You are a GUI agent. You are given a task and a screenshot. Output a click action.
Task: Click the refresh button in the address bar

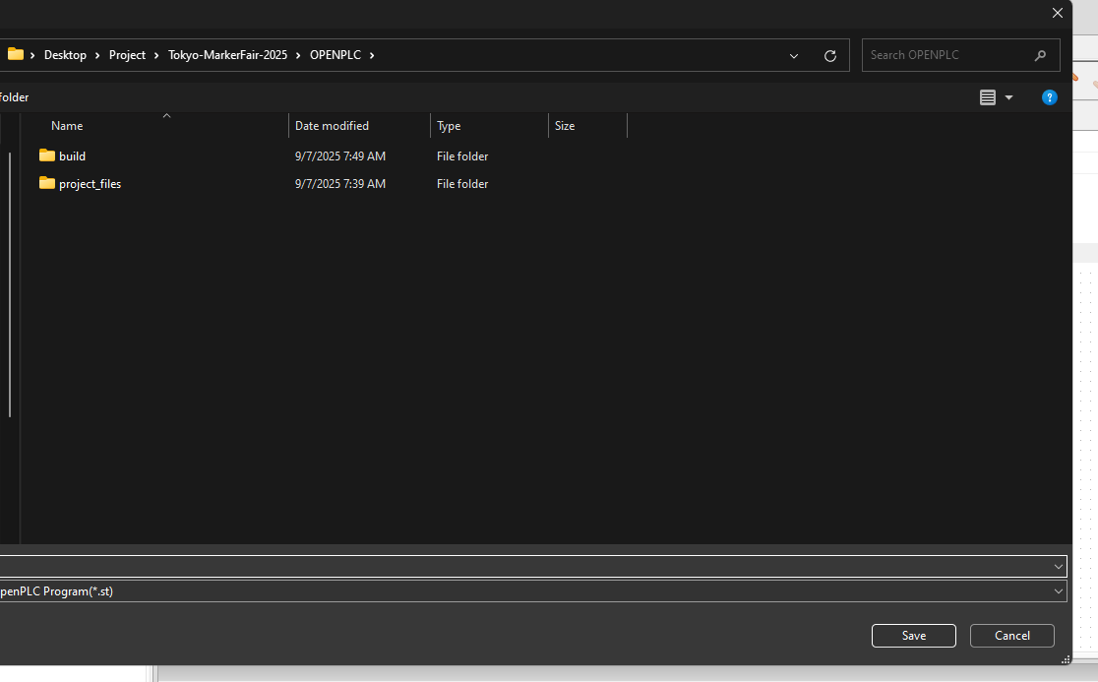(829, 56)
